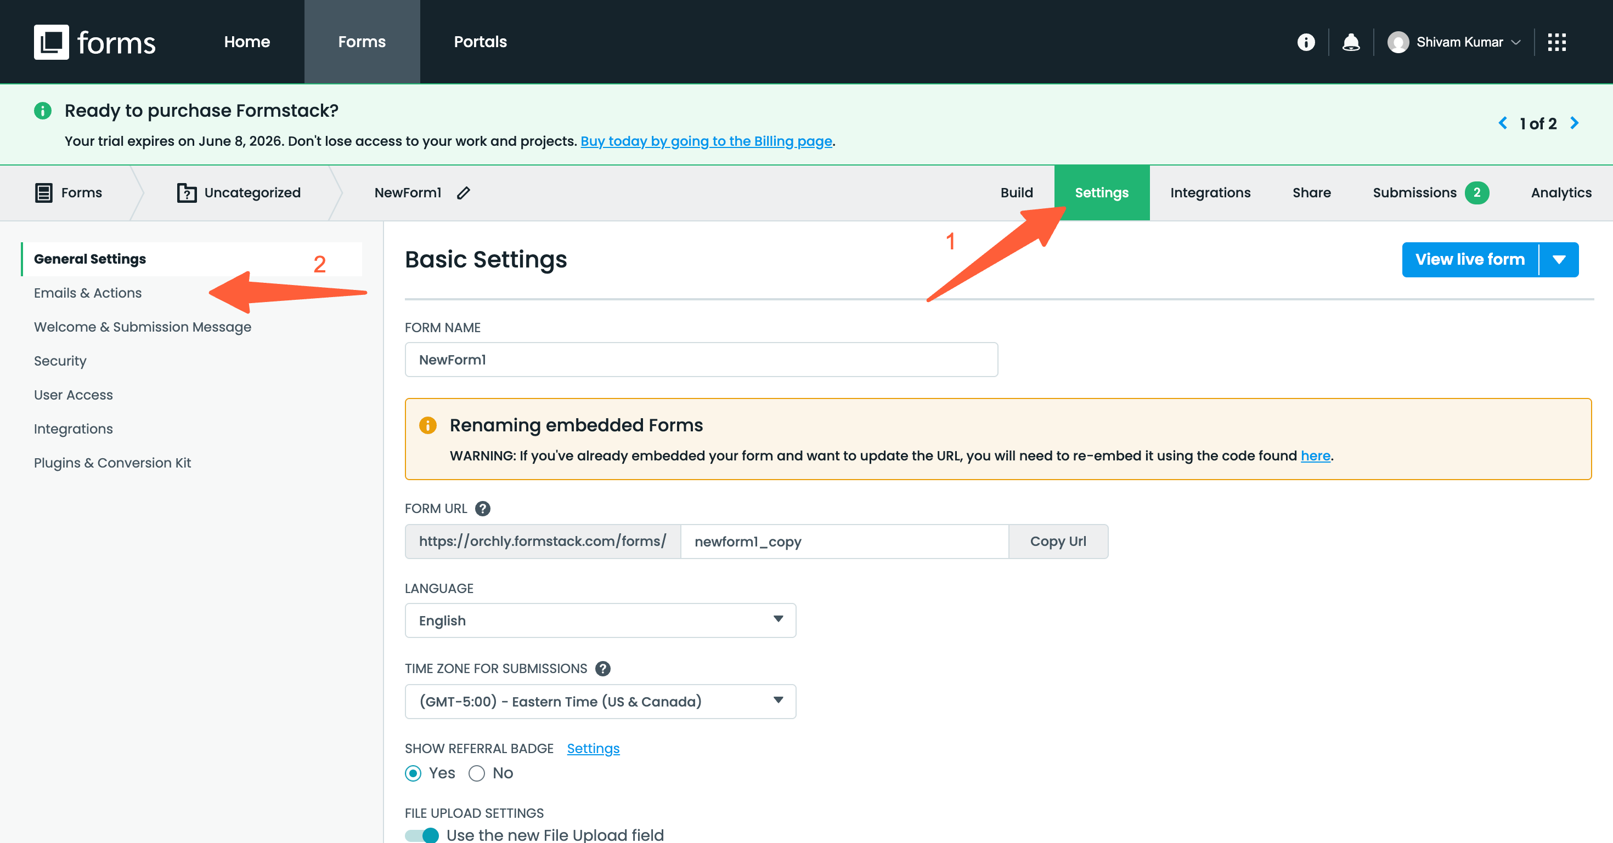1613x843 pixels.
Task: Open Plugins & Conversion Kit settings
Action: coord(112,463)
